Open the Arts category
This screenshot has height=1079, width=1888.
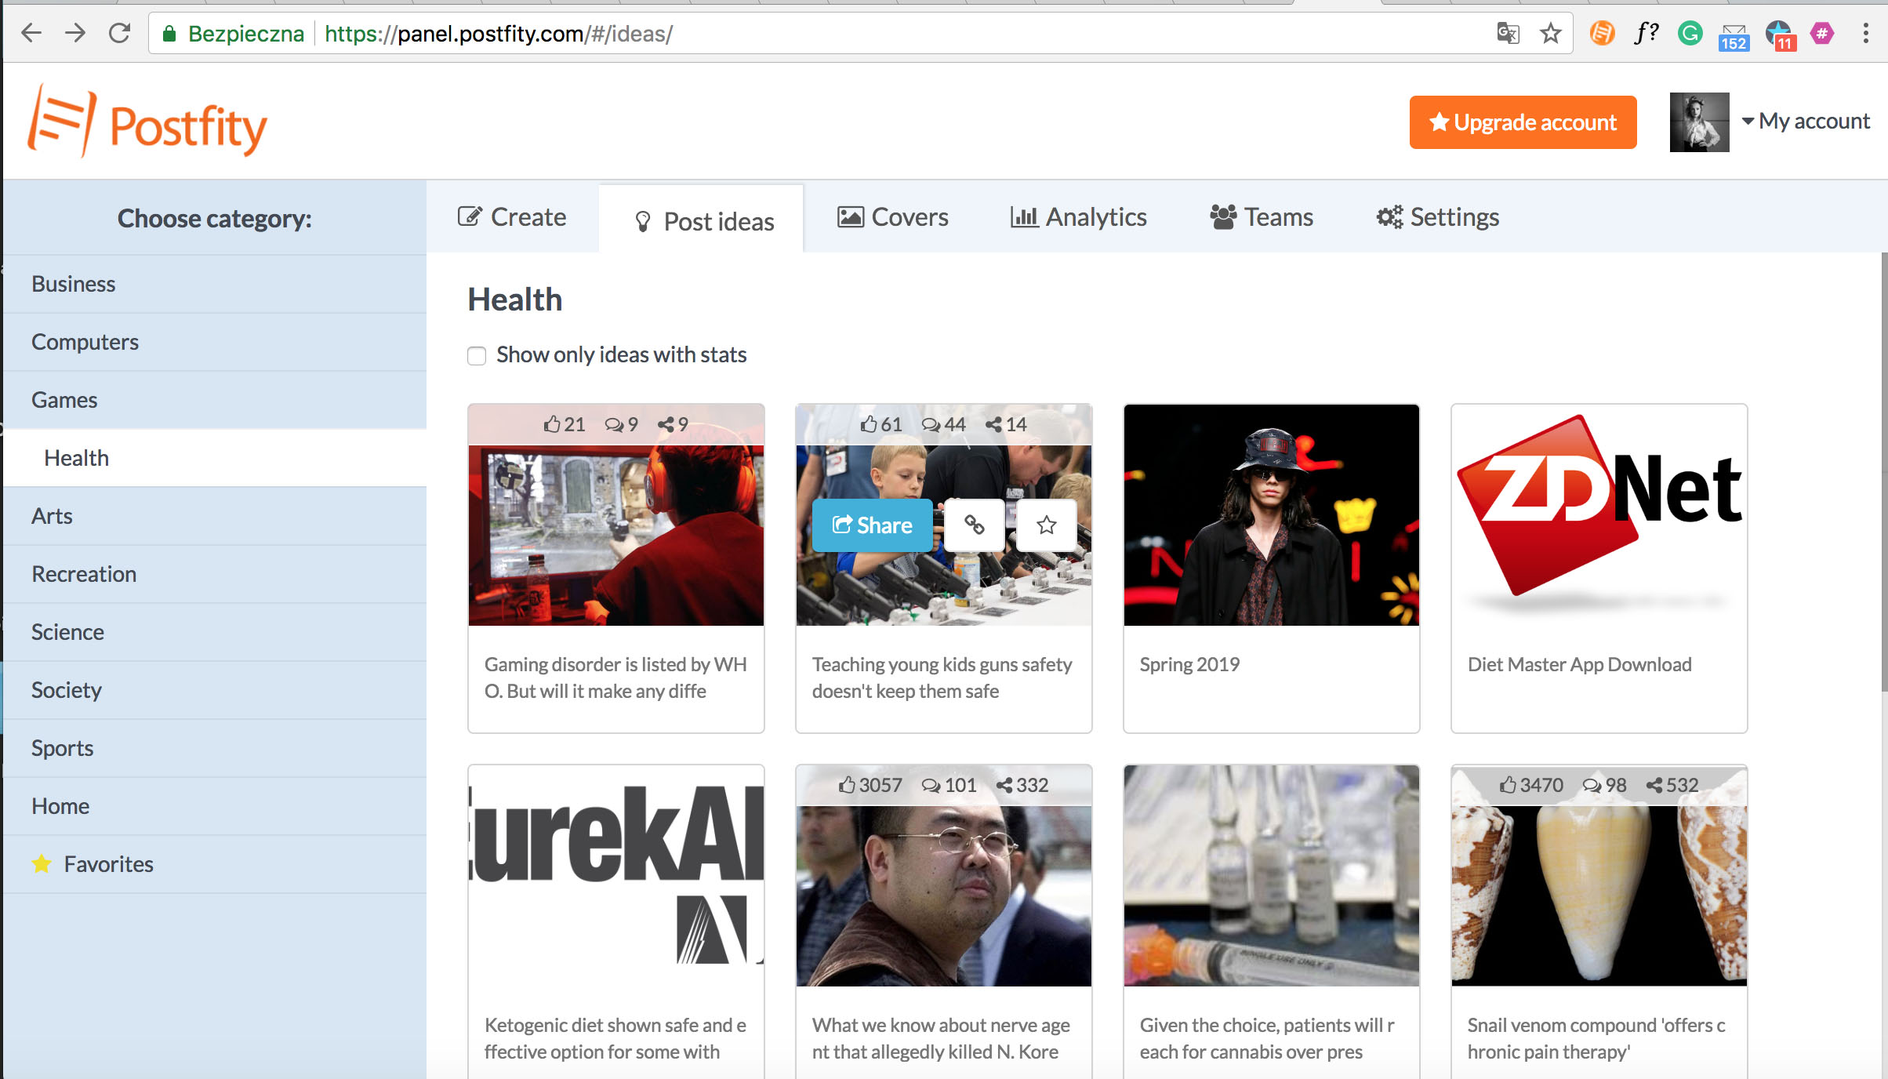215,516
